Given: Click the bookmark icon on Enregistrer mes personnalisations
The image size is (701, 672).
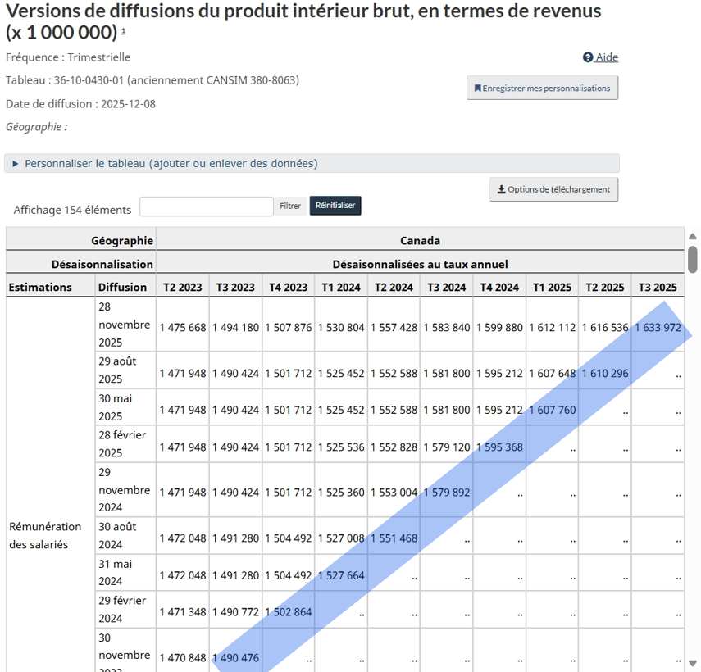Looking at the screenshot, I should coord(476,88).
